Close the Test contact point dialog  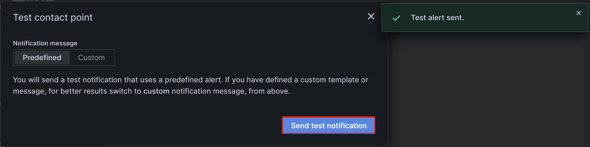[x=371, y=17]
